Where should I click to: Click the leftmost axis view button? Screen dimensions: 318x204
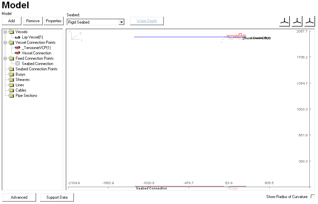click(x=285, y=21)
